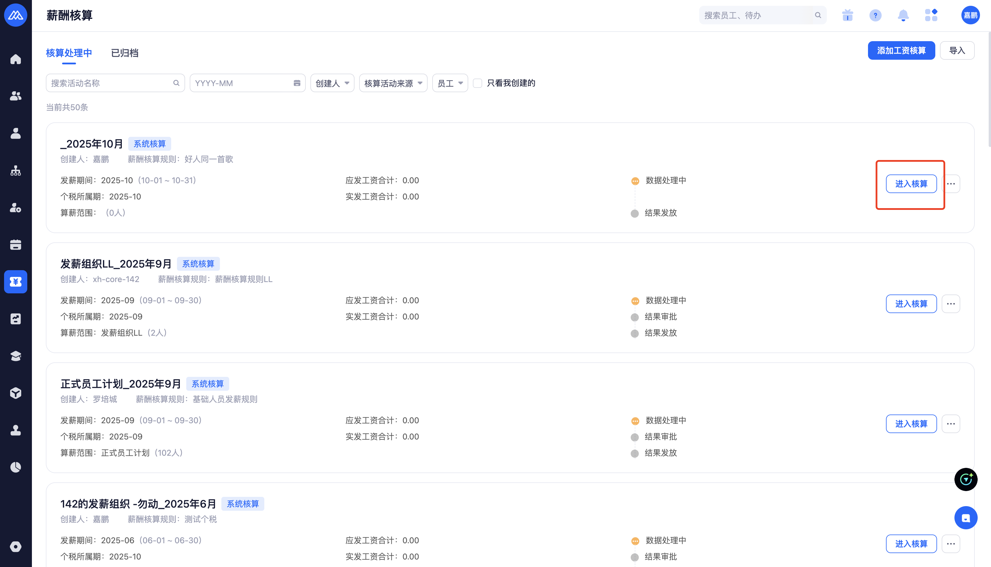Toggle the 只看我创建的 checkbox
The width and height of the screenshot is (991, 567).
[478, 83]
